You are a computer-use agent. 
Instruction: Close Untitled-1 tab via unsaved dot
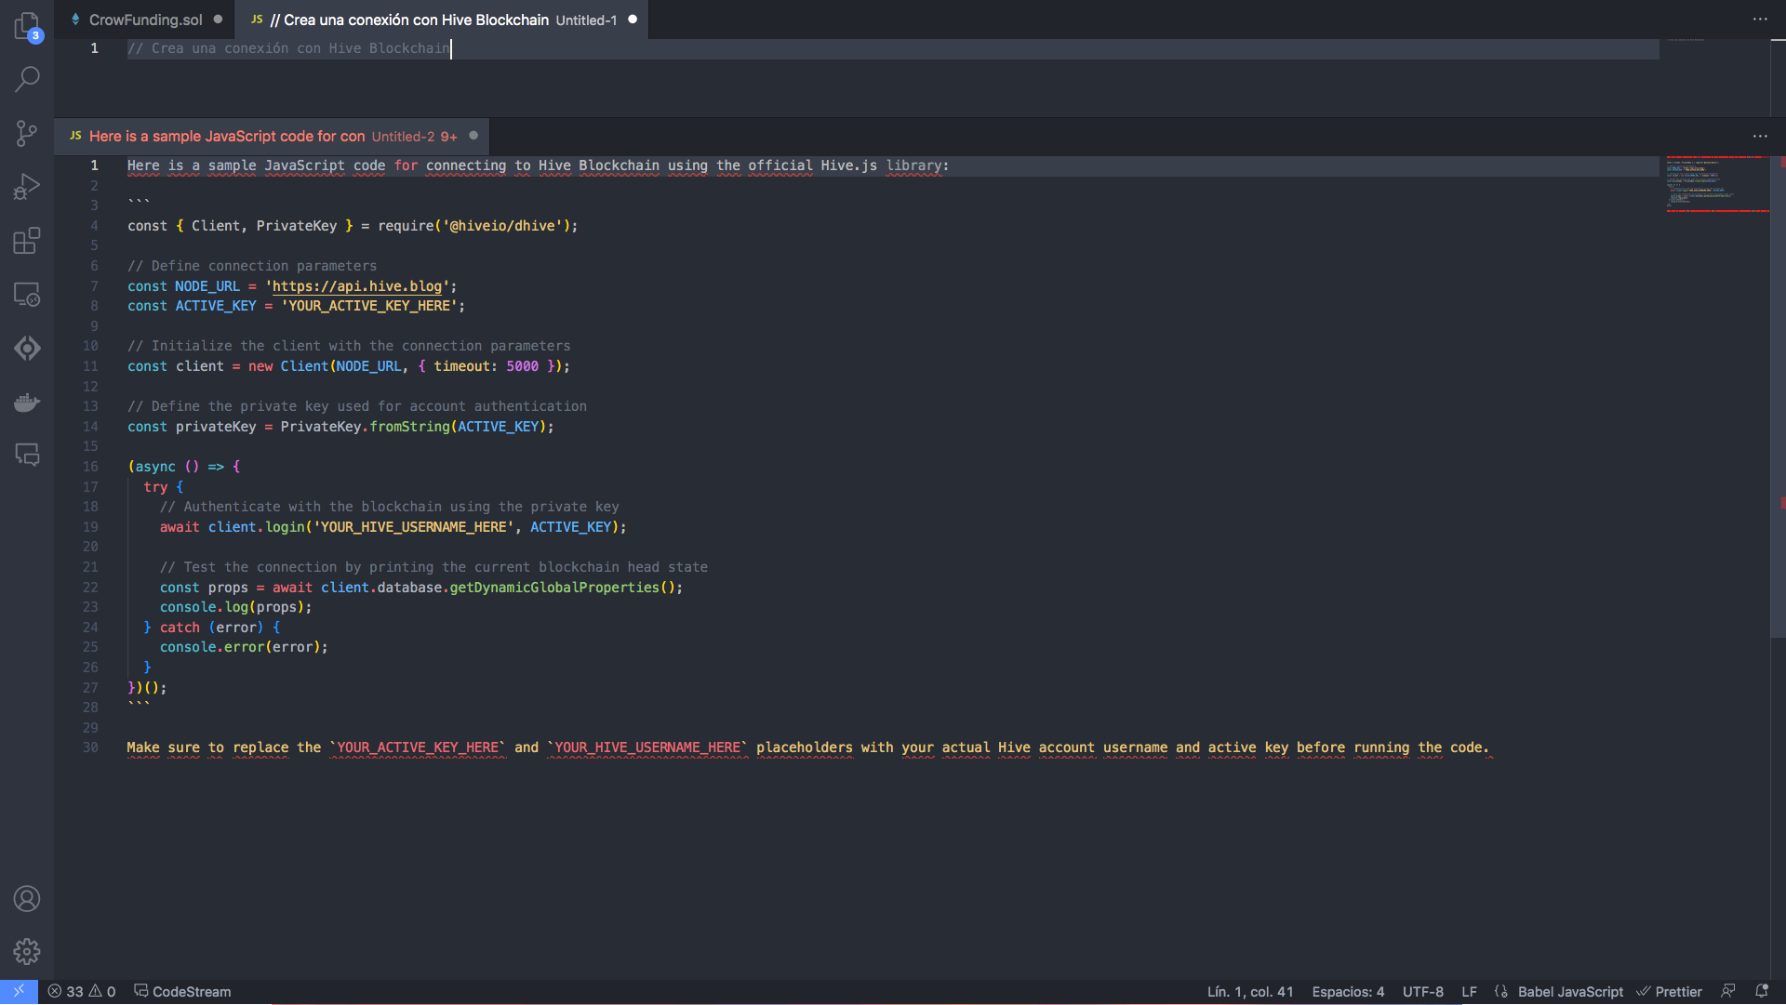[633, 19]
